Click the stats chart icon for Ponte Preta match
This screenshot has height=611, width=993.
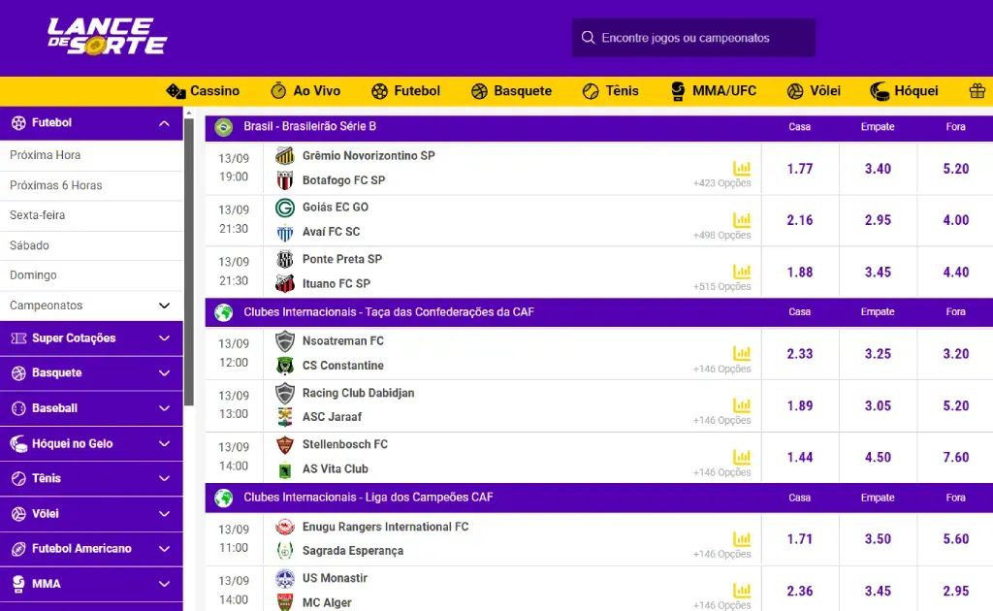pyautogui.click(x=742, y=273)
